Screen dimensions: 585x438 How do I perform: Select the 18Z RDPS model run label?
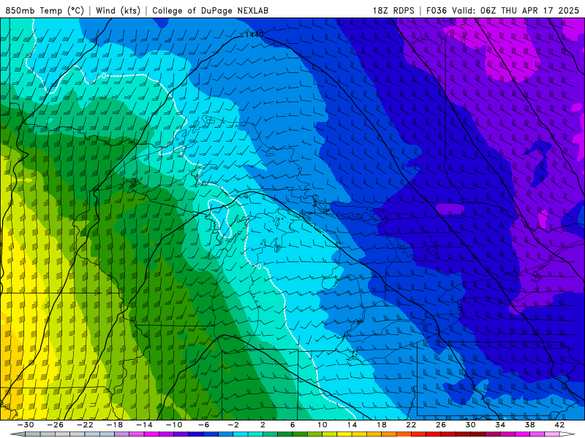[393, 10]
